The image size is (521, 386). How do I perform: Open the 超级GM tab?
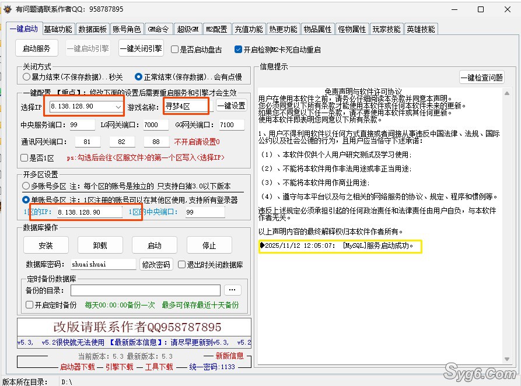pyautogui.click(x=188, y=29)
